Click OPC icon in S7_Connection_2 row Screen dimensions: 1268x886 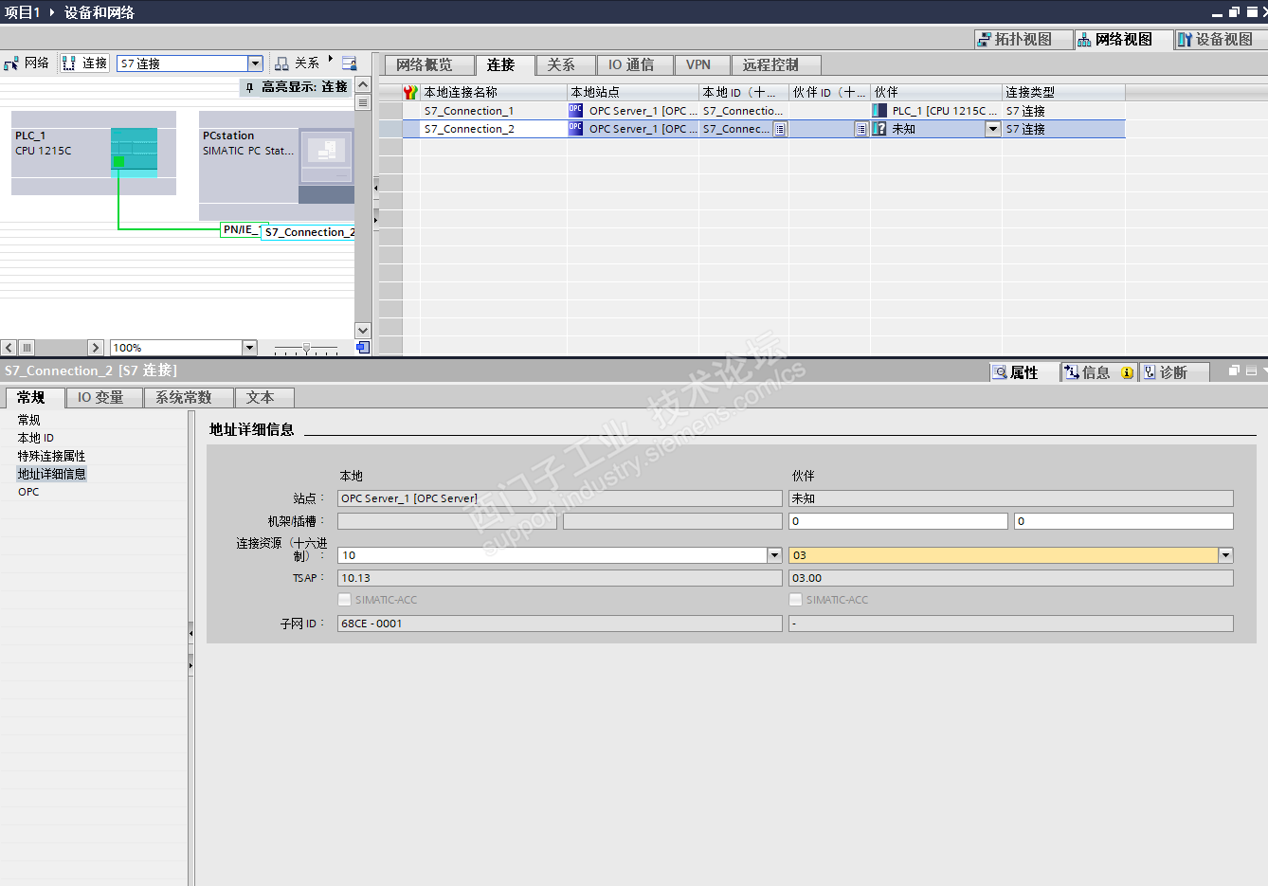pos(575,128)
